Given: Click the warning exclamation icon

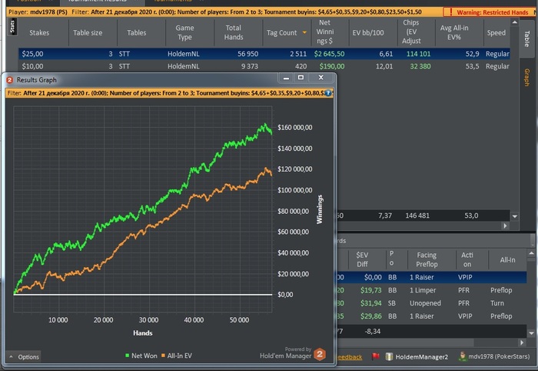Looking at the screenshot, I should click(x=450, y=12).
